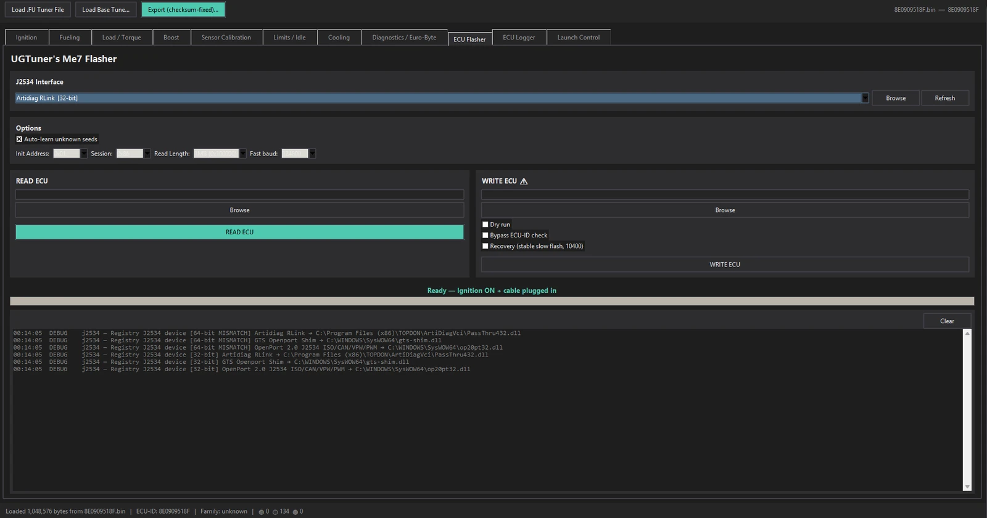Viewport: 987px width, 518px height.
Task: Click Load Base Tune button
Action: (x=106, y=10)
